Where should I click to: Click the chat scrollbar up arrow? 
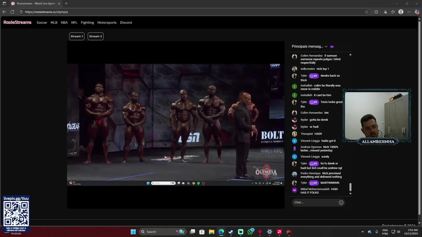(350, 55)
